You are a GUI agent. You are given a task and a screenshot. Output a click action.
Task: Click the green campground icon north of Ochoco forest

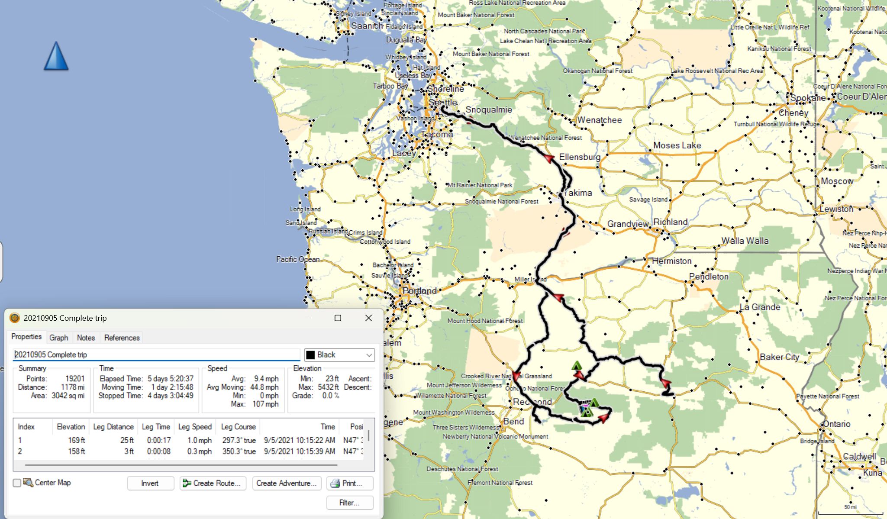click(576, 366)
